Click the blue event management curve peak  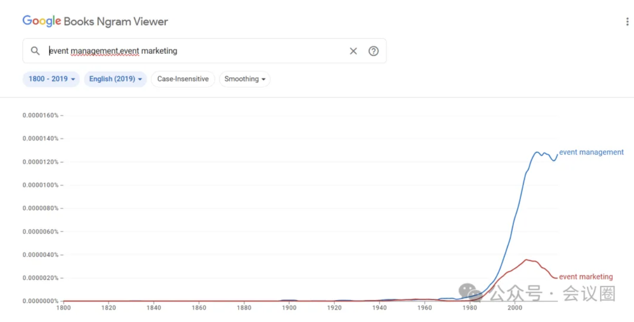pos(537,152)
